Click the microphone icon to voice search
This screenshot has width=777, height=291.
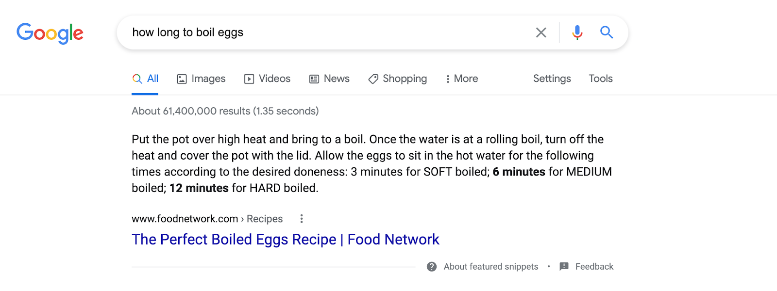point(577,32)
